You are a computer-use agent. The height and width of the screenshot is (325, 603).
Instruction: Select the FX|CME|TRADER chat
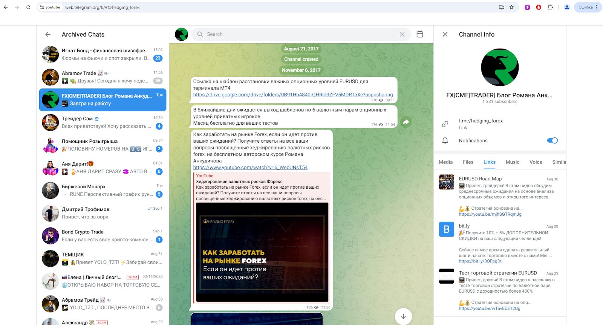(103, 100)
